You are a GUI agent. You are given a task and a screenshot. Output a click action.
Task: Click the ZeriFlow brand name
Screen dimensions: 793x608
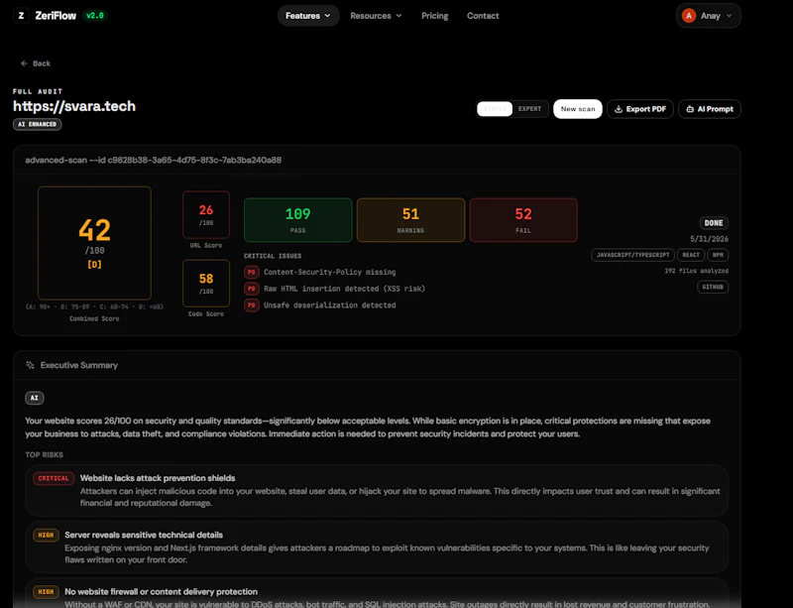tap(56, 16)
